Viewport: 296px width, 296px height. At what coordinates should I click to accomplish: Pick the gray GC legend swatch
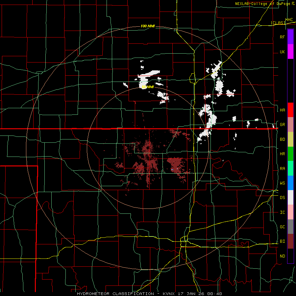click(290, 227)
